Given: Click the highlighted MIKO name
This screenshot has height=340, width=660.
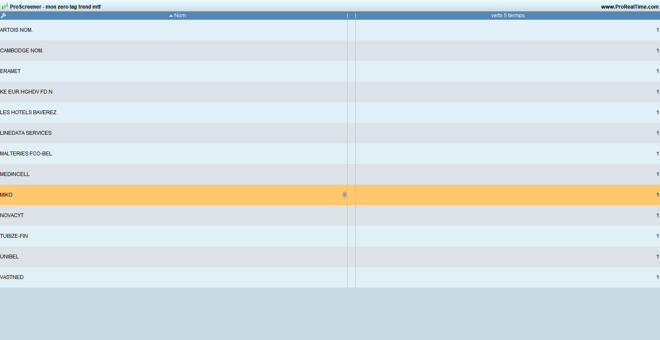Looking at the screenshot, I should (x=6, y=195).
